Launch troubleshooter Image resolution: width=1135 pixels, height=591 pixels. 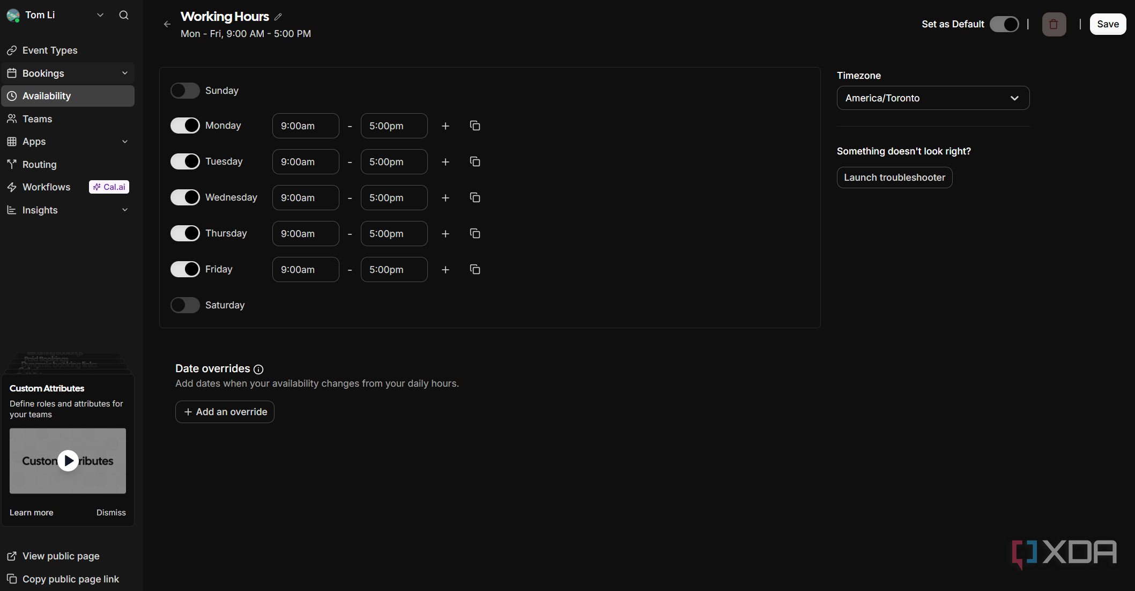click(894, 178)
